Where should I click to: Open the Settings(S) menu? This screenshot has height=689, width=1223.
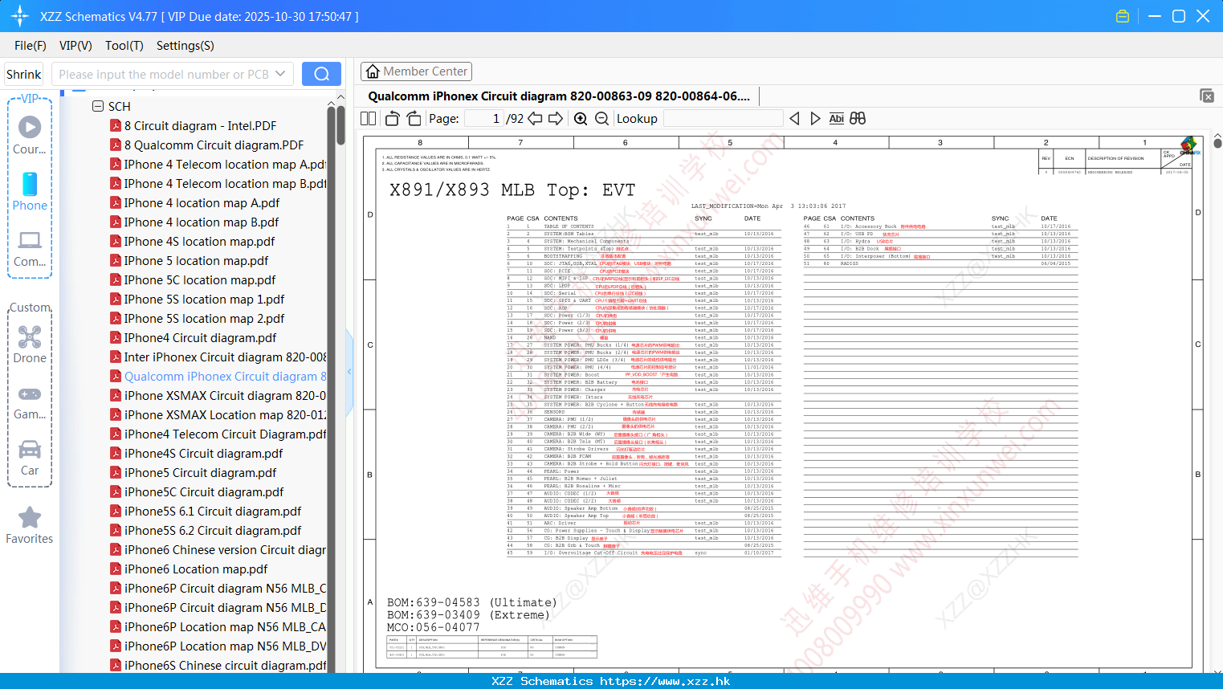tap(185, 46)
